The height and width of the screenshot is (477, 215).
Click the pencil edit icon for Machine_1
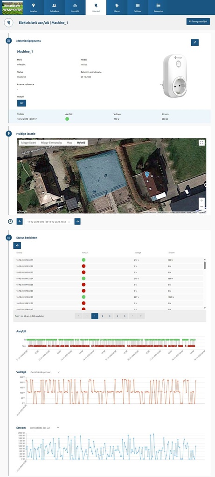[194, 42]
